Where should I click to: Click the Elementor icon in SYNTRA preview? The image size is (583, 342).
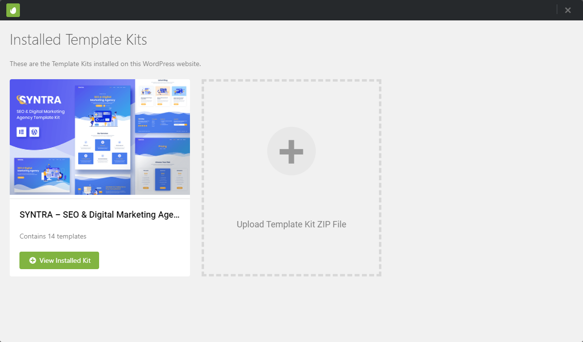[x=21, y=132]
